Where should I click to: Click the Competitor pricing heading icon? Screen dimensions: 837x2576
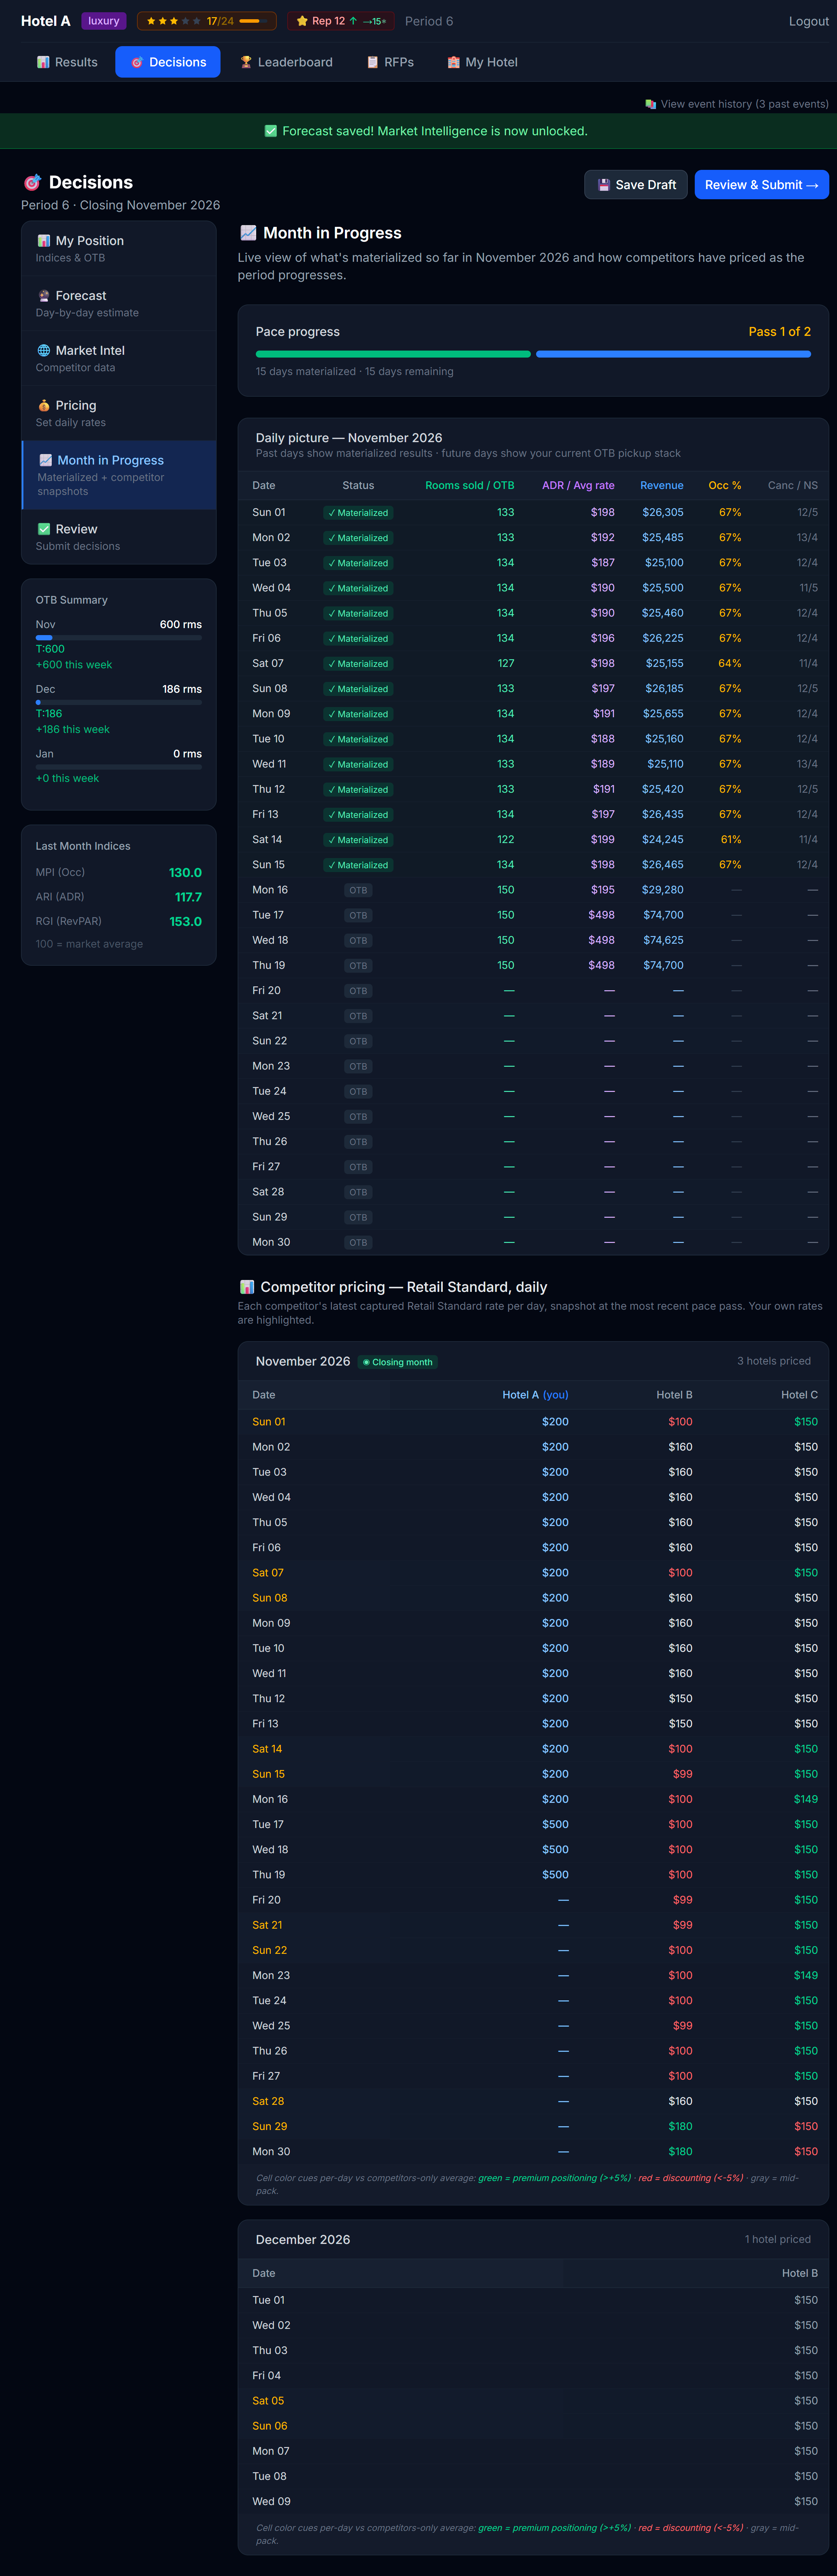click(x=247, y=1287)
